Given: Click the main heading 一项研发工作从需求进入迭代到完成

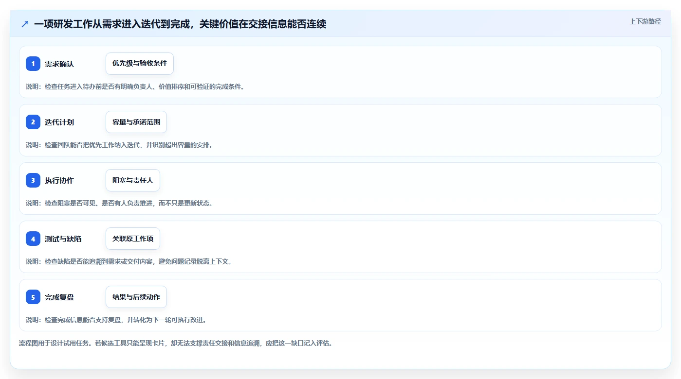Looking at the screenshot, I should [x=180, y=24].
